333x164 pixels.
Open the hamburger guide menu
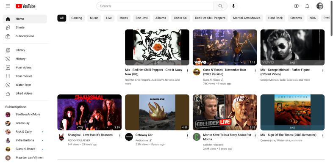[8, 6]
